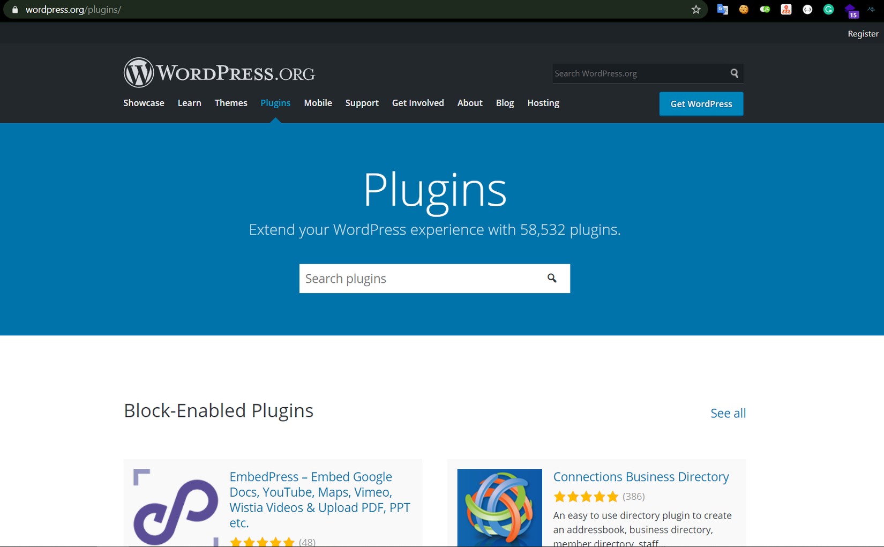Open the purple extension with badge 15
The height and width of the screenshot is (547, 884).
pos(851,11)
